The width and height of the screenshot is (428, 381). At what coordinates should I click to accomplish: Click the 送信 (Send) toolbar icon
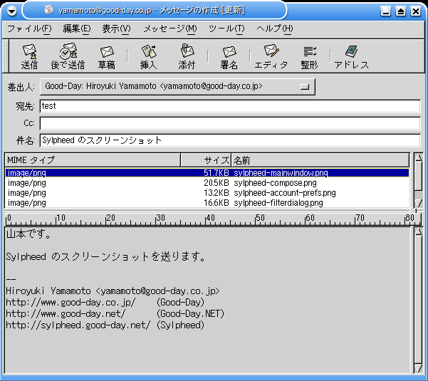click(x=29, y=57)
